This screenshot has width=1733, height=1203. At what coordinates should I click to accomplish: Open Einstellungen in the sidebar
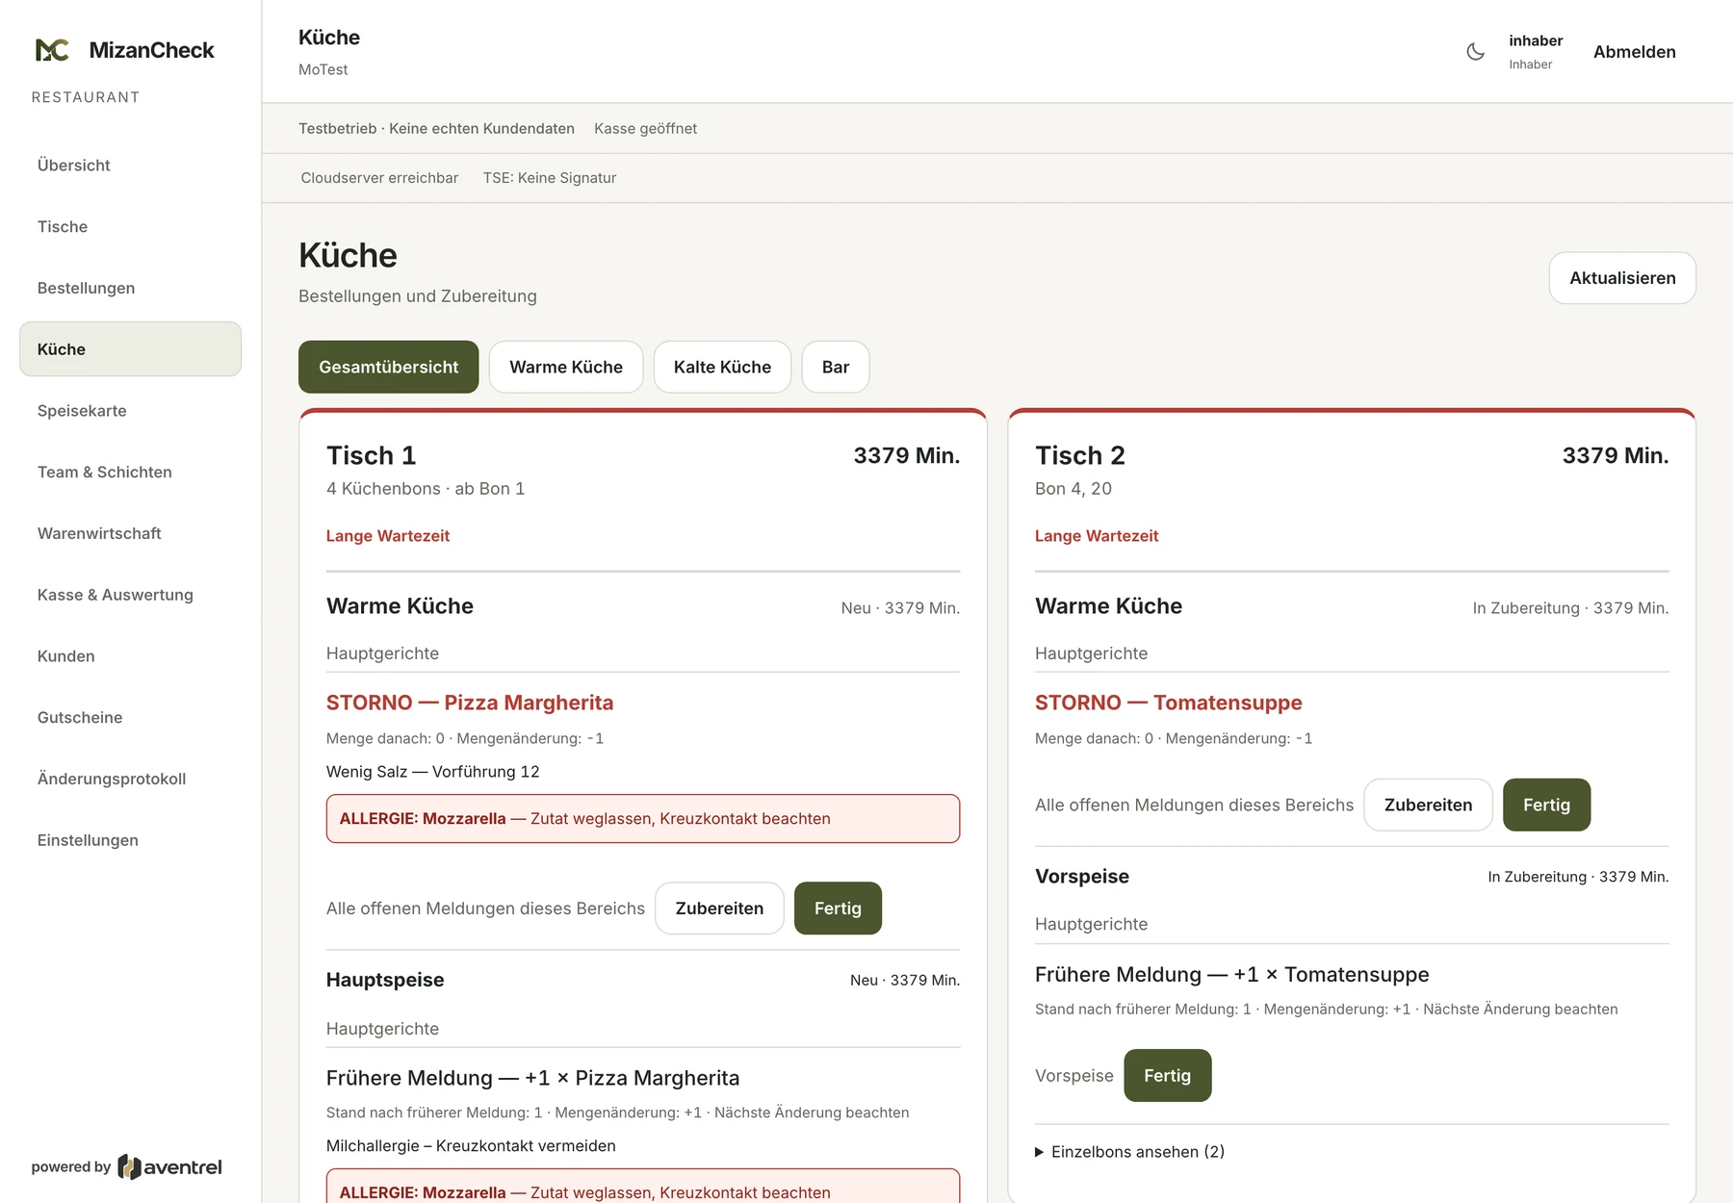(x=130, y=840)
